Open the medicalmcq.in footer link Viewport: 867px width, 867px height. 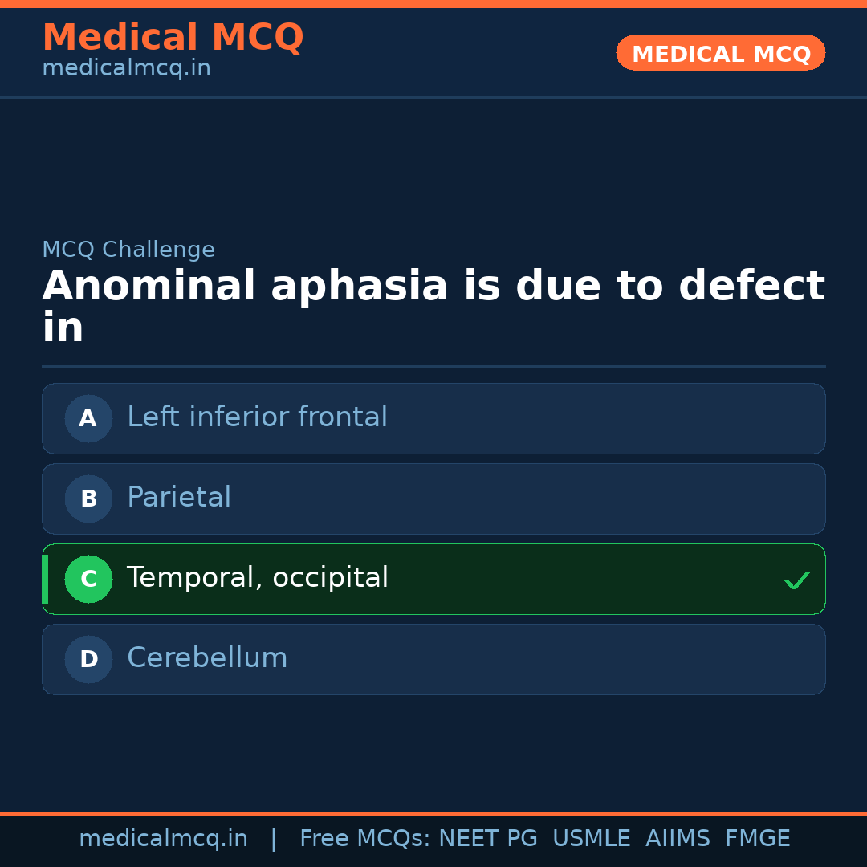pos(164,837)
